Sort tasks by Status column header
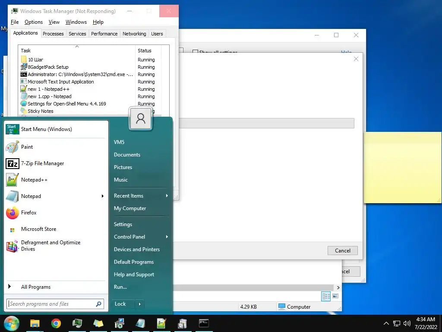 (148, 51)
